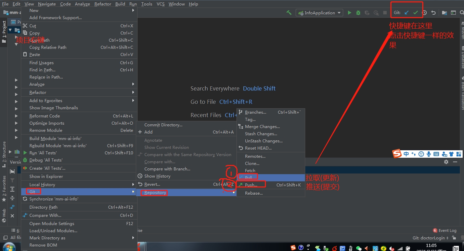The height and width of the screenshot is (251, 464).
Task: Click expand all icon in Version Control sidebar
Action: point(12,189)
